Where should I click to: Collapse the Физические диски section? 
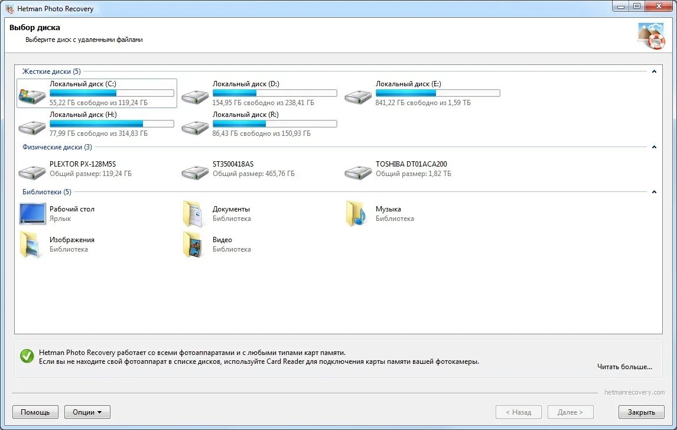click(654, 147)
